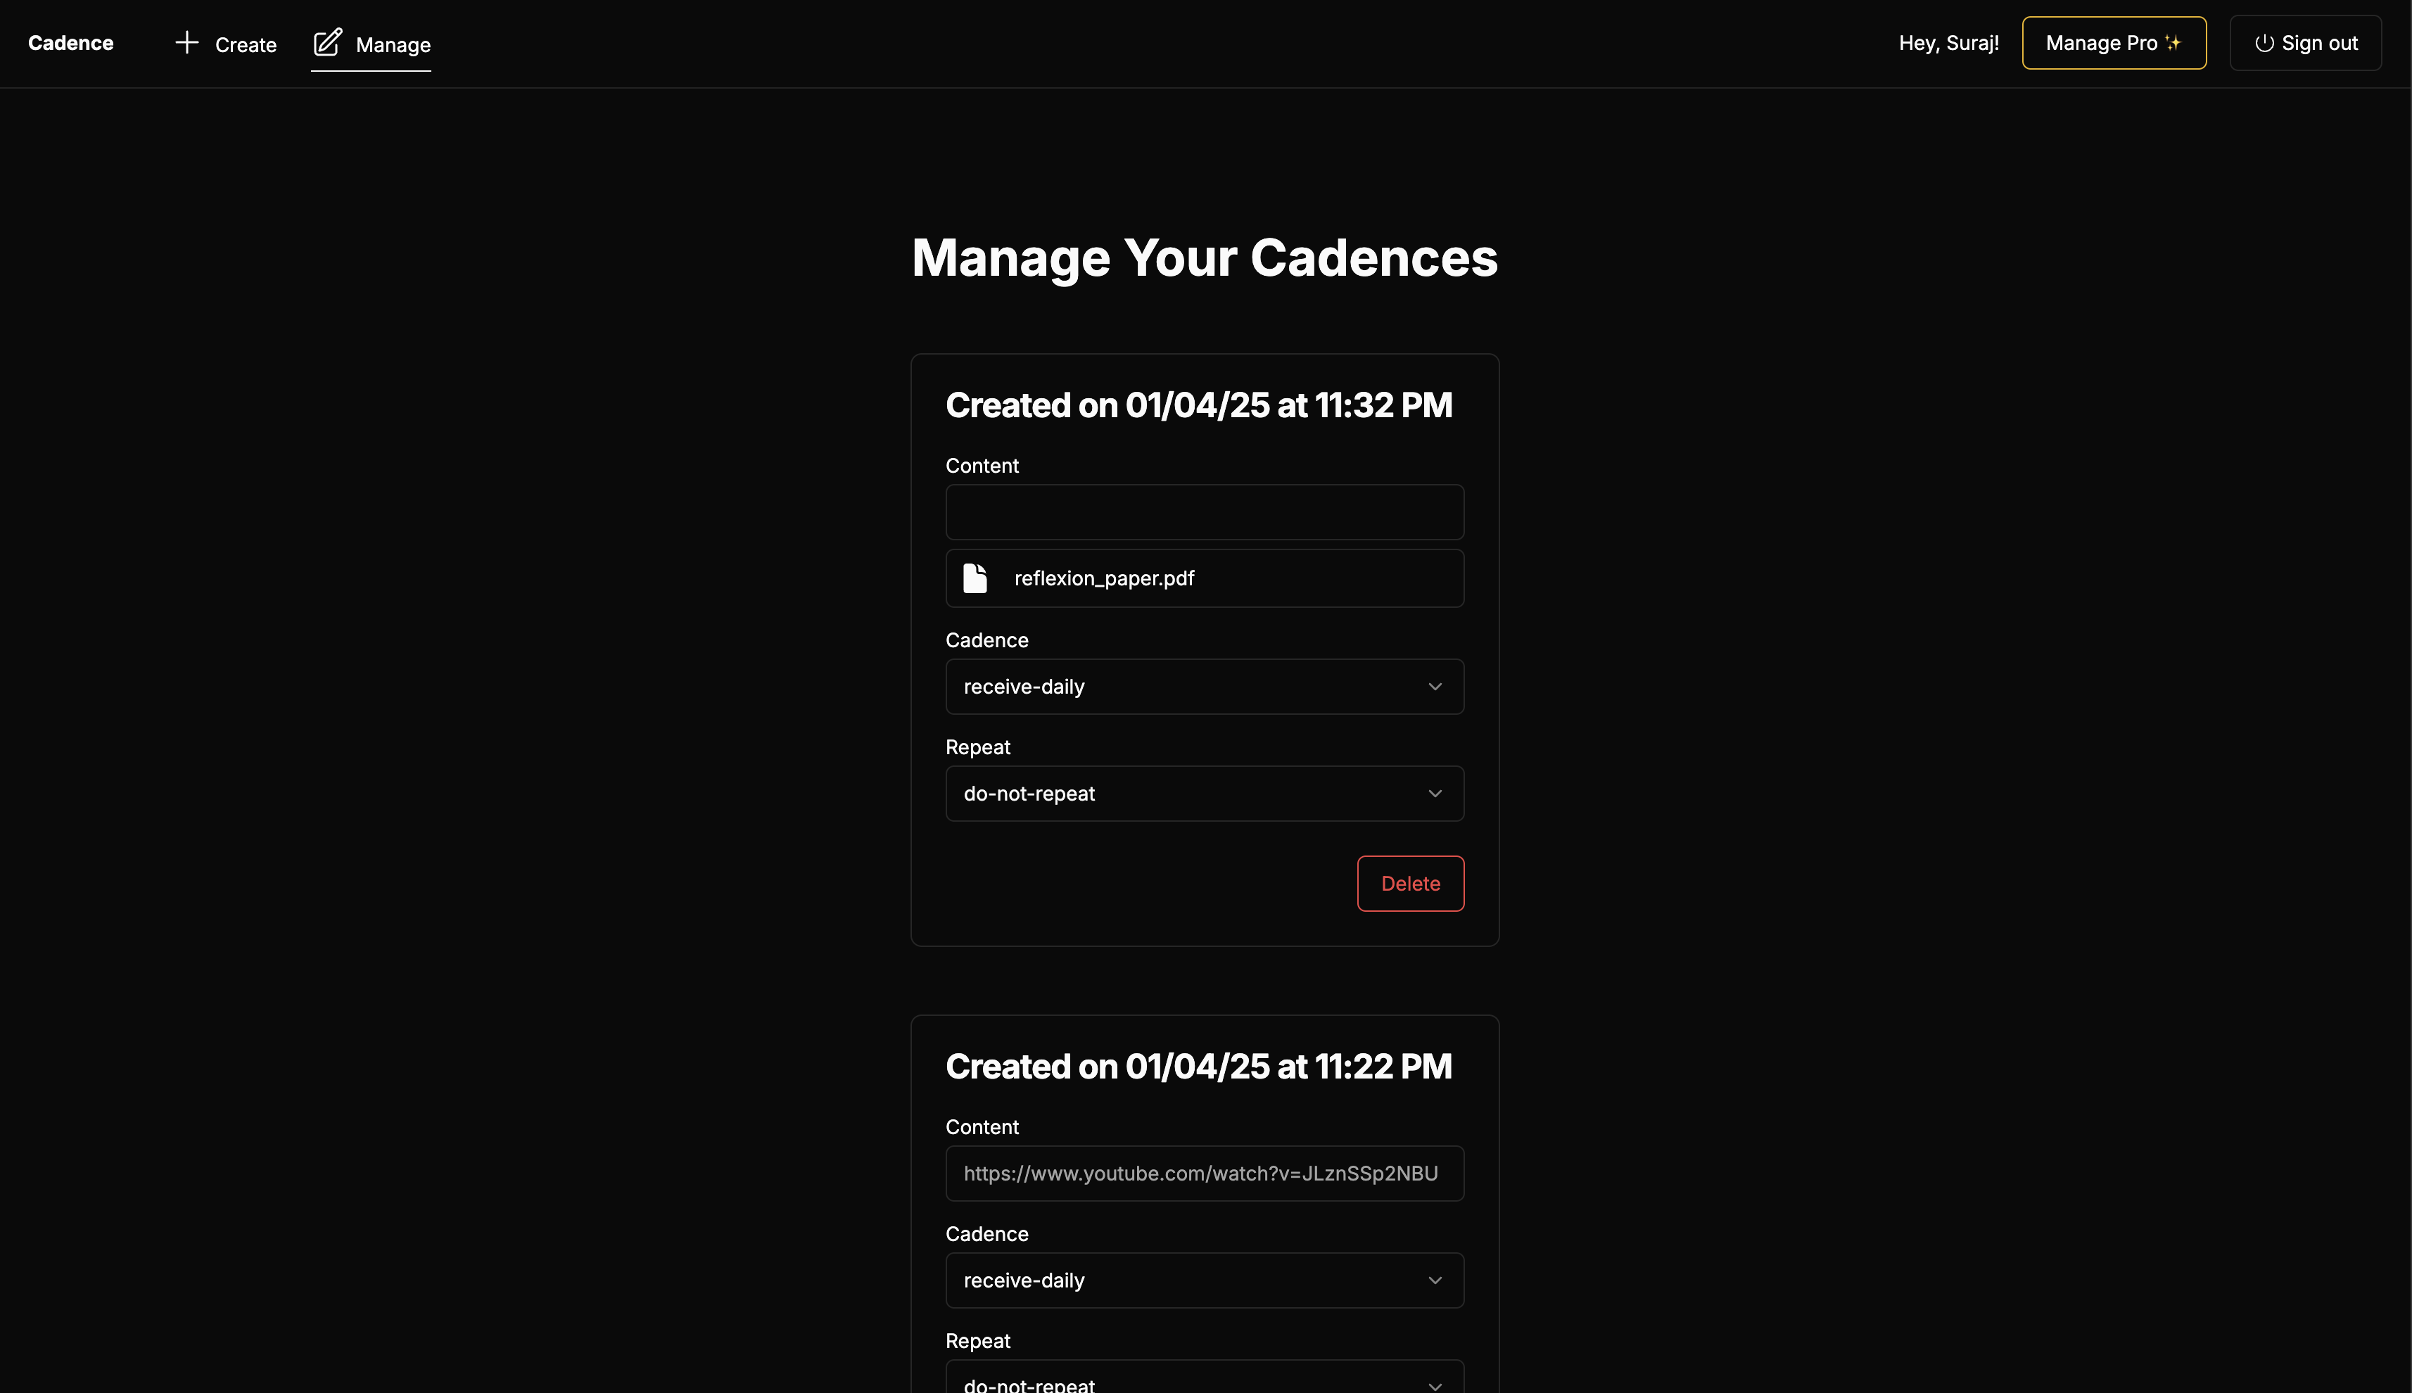Delete the cadence created at 11:32 PM
The image size is (2412, 1393).
[1410, 883]
